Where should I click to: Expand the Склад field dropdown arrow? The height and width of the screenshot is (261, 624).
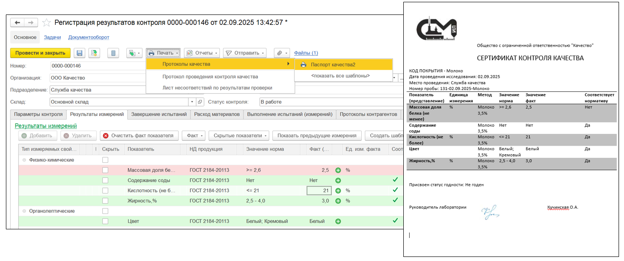click(x=193, y=102)
